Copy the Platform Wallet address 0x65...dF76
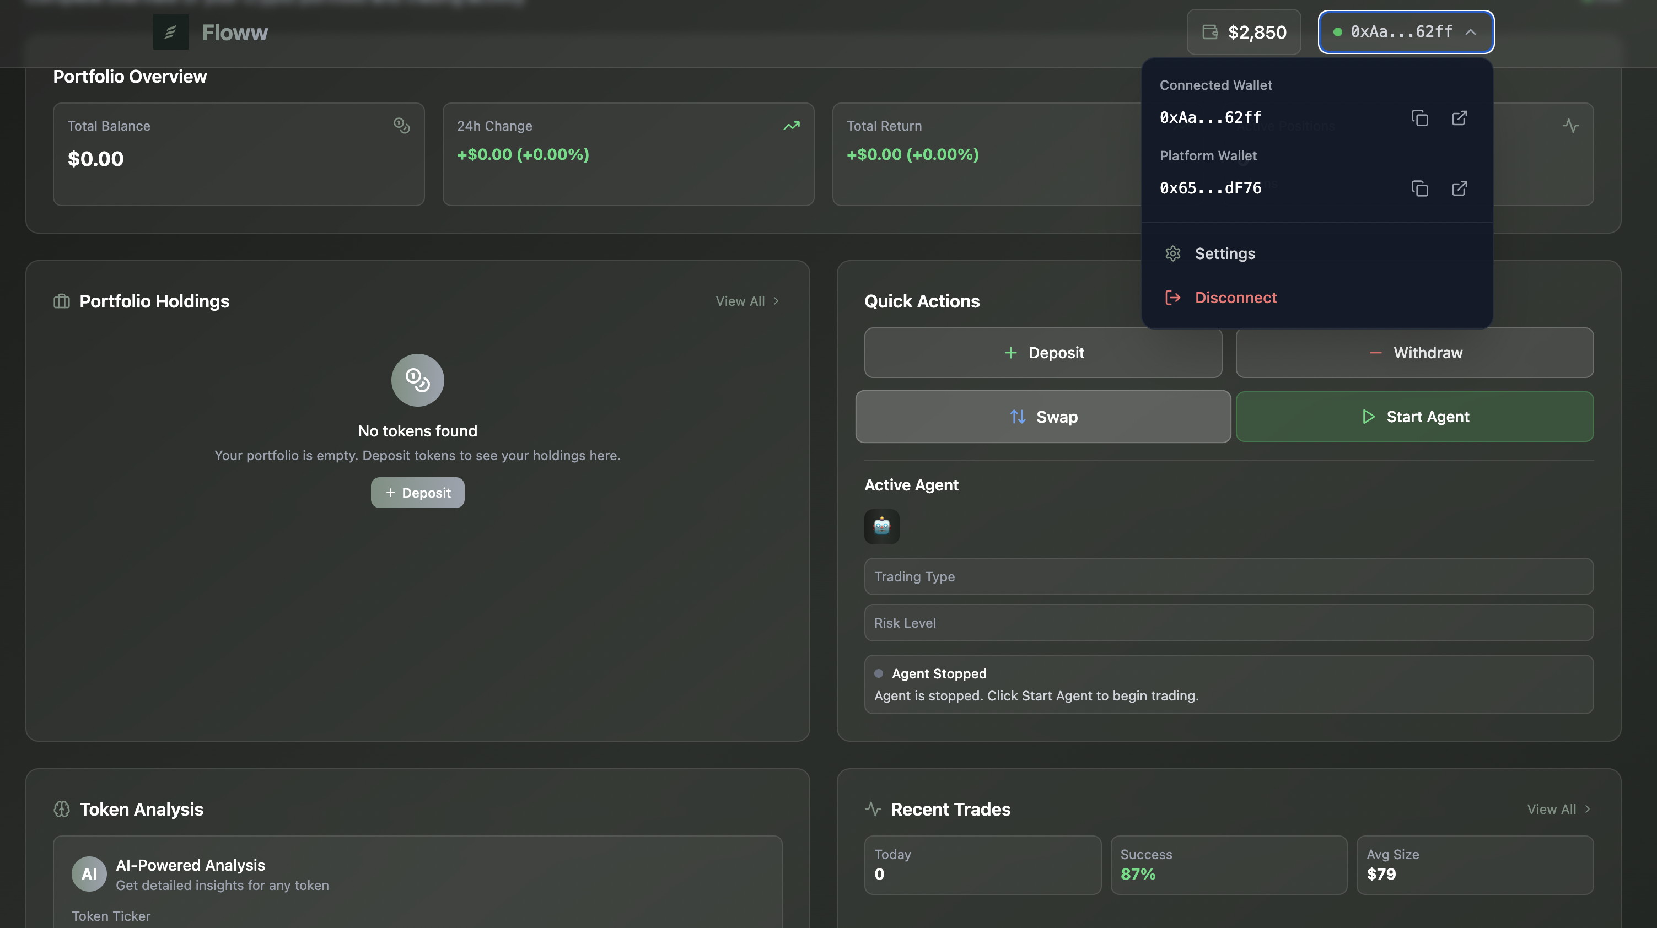 1419,188
